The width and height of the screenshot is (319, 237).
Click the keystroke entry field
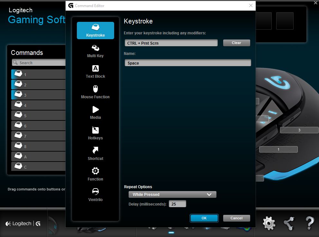(x=171, y=43)
